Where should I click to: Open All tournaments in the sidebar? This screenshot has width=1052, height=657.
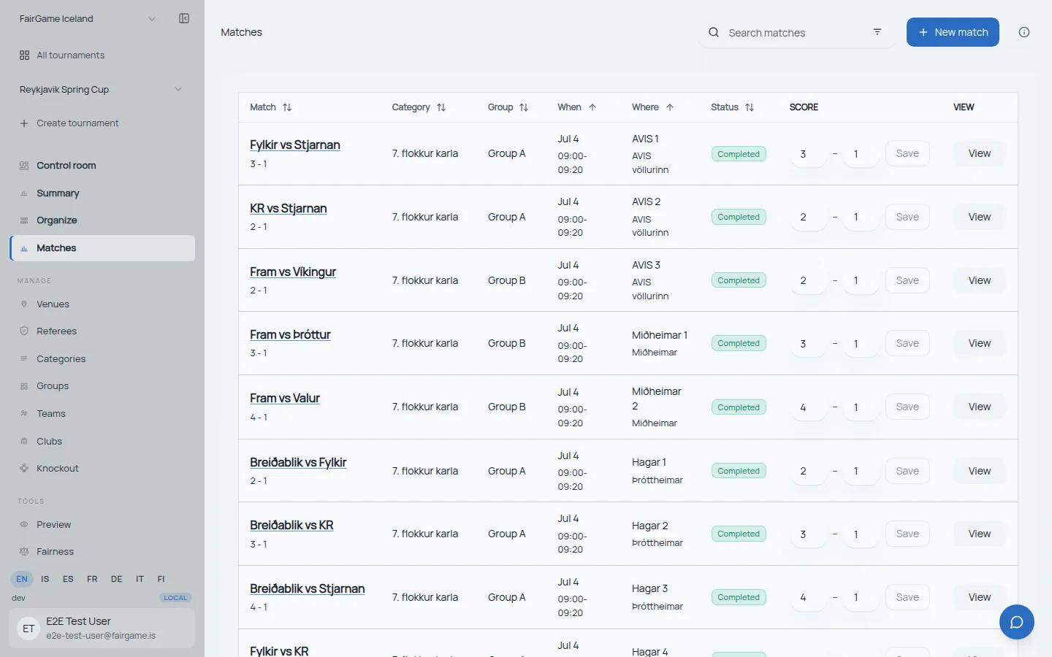coord(102,55)
